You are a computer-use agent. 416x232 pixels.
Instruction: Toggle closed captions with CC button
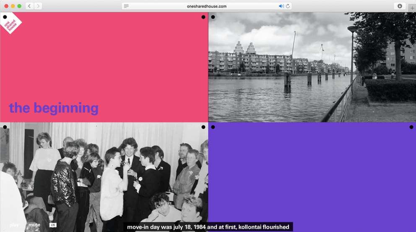53,225
